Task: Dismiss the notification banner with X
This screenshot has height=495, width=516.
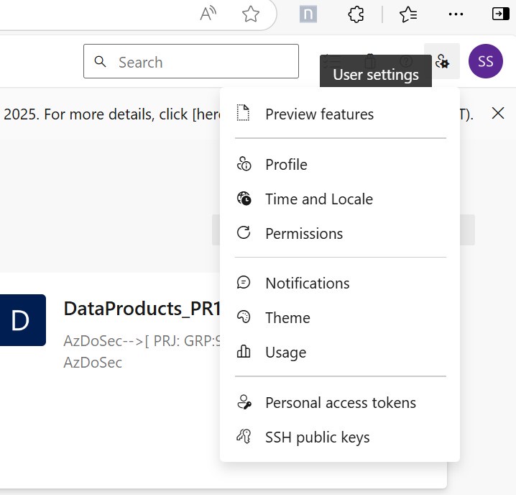Action: pos(498,114)
